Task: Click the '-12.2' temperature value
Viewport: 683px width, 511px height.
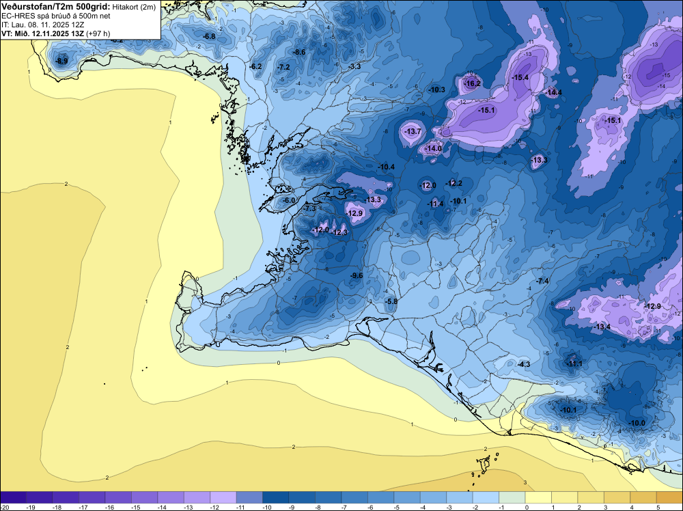Action: click(454, 183)
